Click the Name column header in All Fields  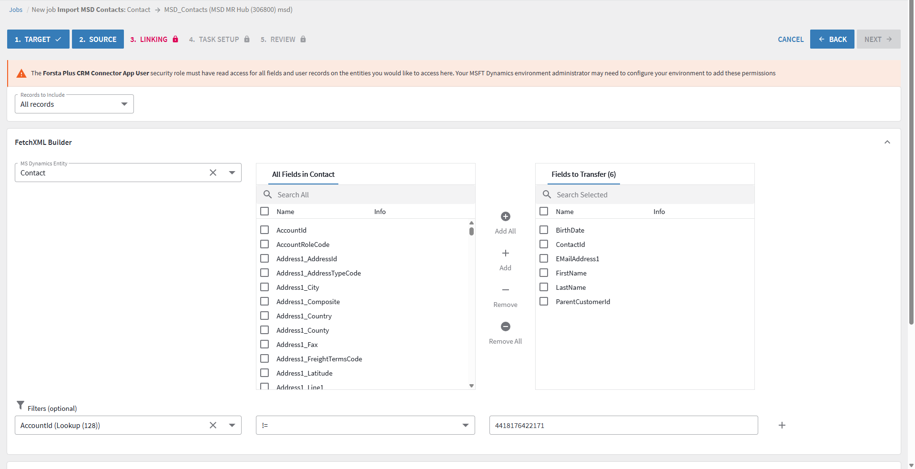click(285, 212)
